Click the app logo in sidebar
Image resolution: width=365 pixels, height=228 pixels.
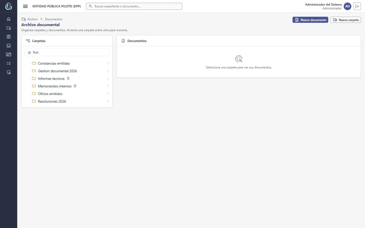[9, 6]
